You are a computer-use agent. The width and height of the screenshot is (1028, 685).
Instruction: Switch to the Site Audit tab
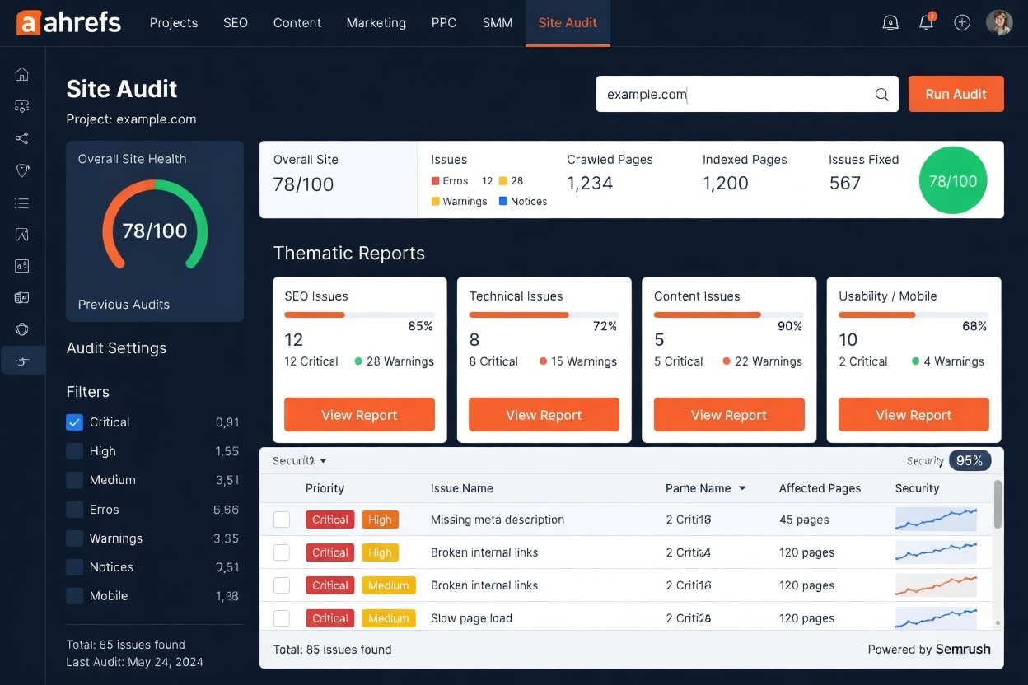click(x=568, y=22)
